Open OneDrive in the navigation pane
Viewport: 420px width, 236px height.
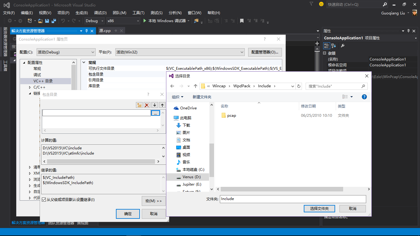pyautogui.click(x=185, y=108)
